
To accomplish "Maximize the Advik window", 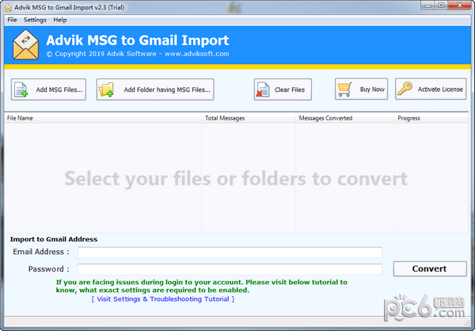I will tap(442, 6).
